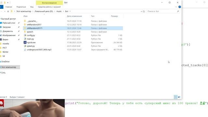Expand the music breadcrumb arrow

pyautogui.click(x=63, y=11)
